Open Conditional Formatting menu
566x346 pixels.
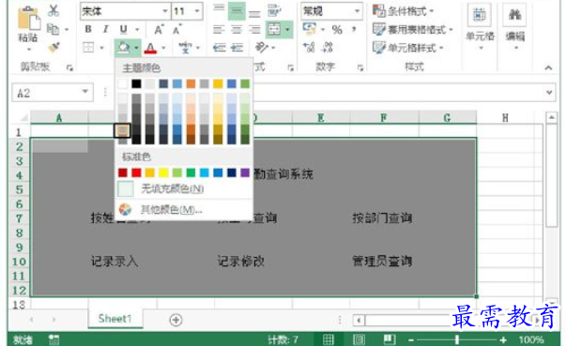[404, 11]
